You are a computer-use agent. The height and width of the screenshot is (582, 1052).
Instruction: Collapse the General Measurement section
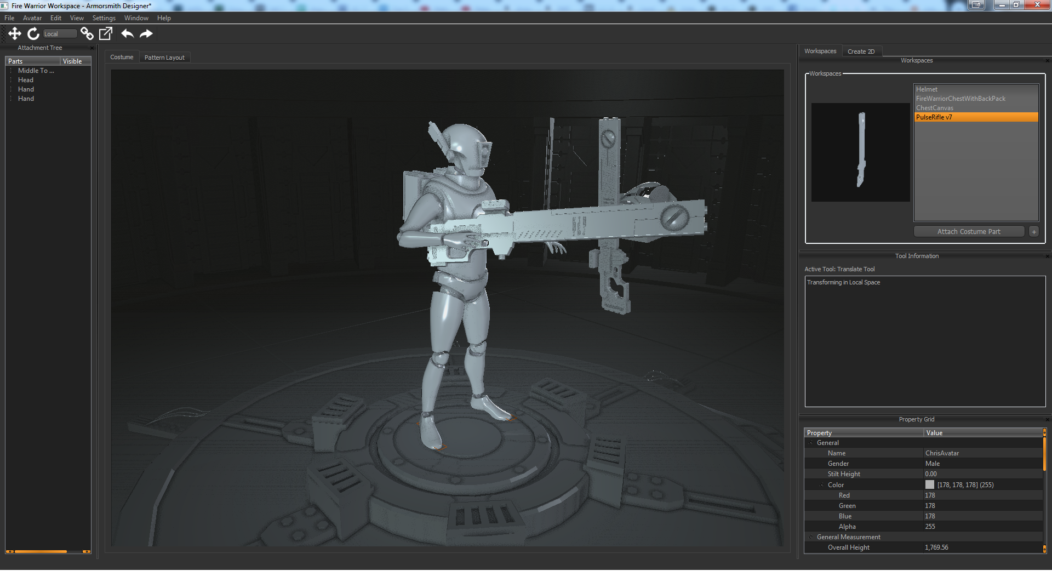811,537
